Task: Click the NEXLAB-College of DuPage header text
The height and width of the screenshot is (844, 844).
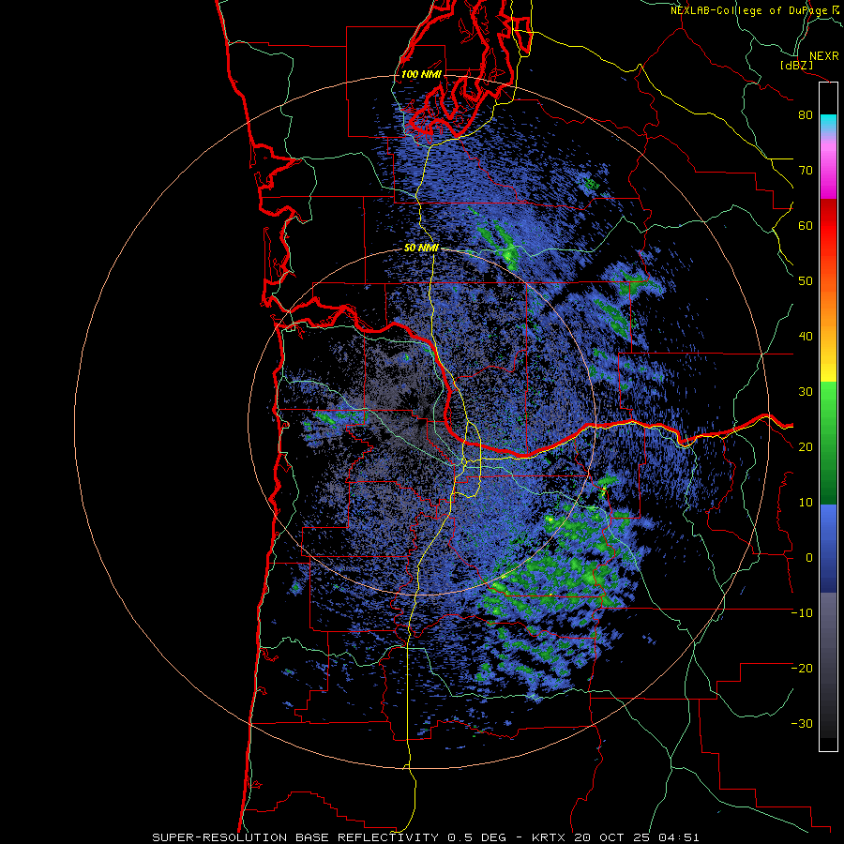Action: point(749,10)
